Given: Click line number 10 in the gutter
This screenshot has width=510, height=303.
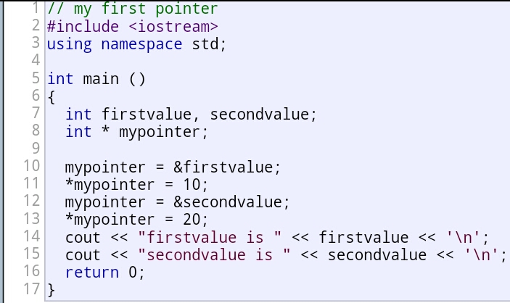Looking at the screenshot, I should (x=31, y=166).
